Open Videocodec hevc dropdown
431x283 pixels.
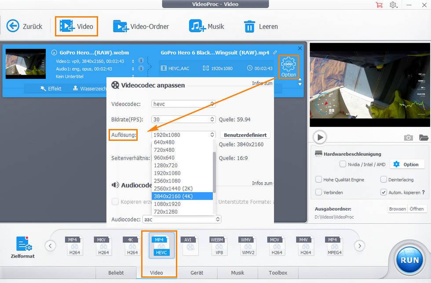(183, 104)
